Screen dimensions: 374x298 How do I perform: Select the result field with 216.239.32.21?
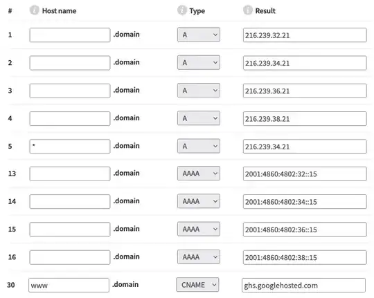tap(305, 35)
